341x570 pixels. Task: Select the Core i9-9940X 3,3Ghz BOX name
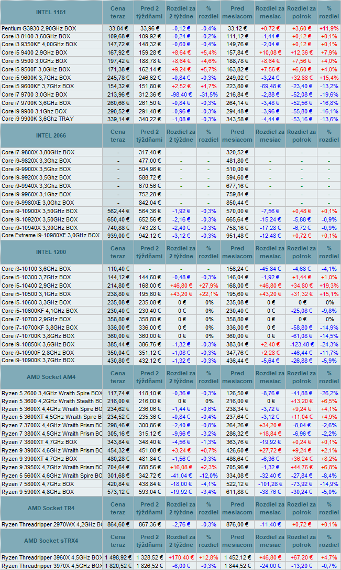(x=36, y=186)
